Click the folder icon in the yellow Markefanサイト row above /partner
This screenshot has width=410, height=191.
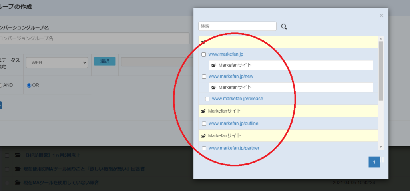point(203,136)
